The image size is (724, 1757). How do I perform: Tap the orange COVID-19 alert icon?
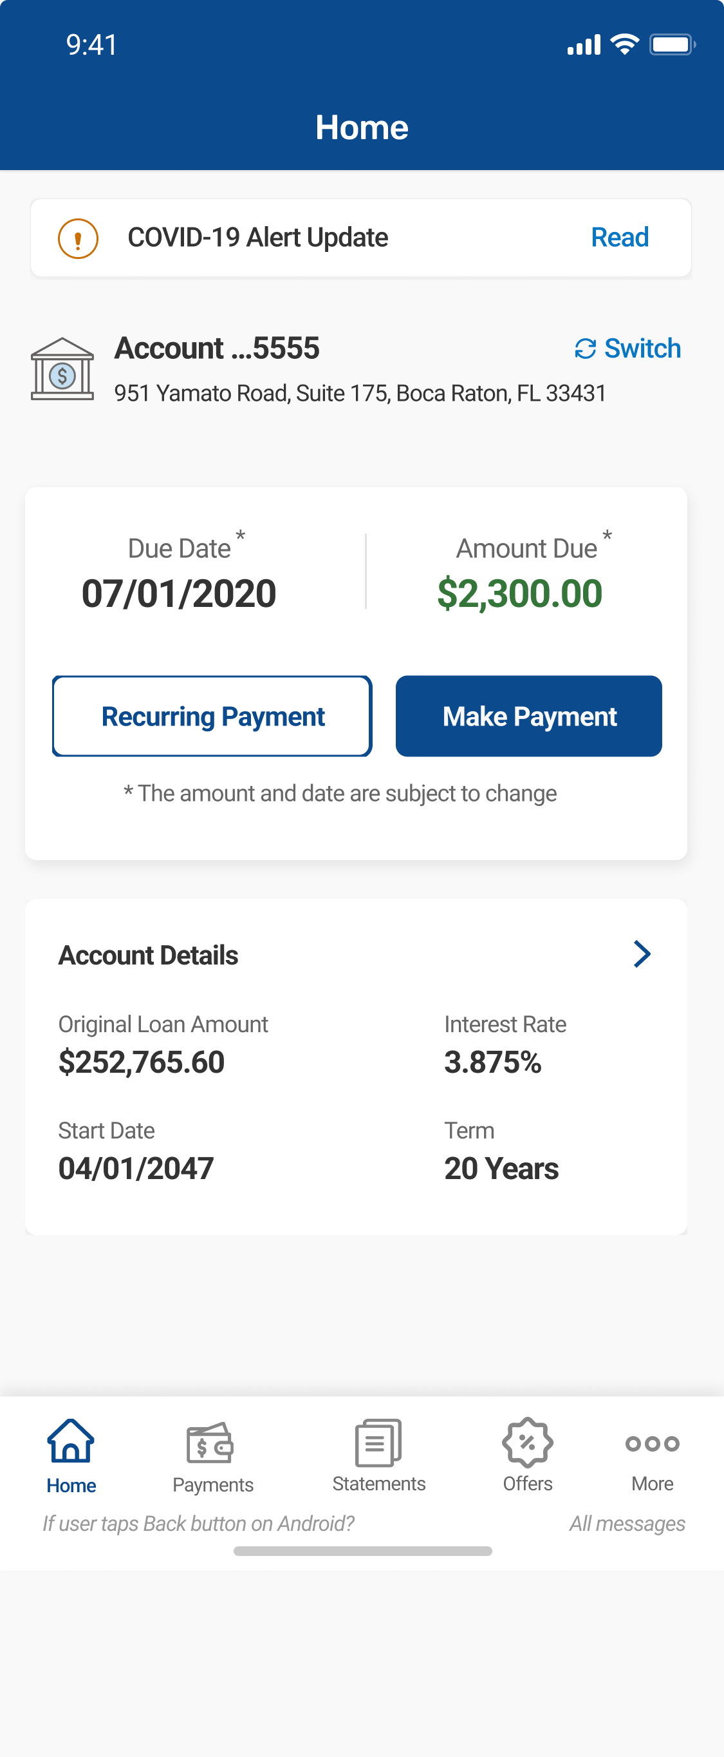(78, 238)
